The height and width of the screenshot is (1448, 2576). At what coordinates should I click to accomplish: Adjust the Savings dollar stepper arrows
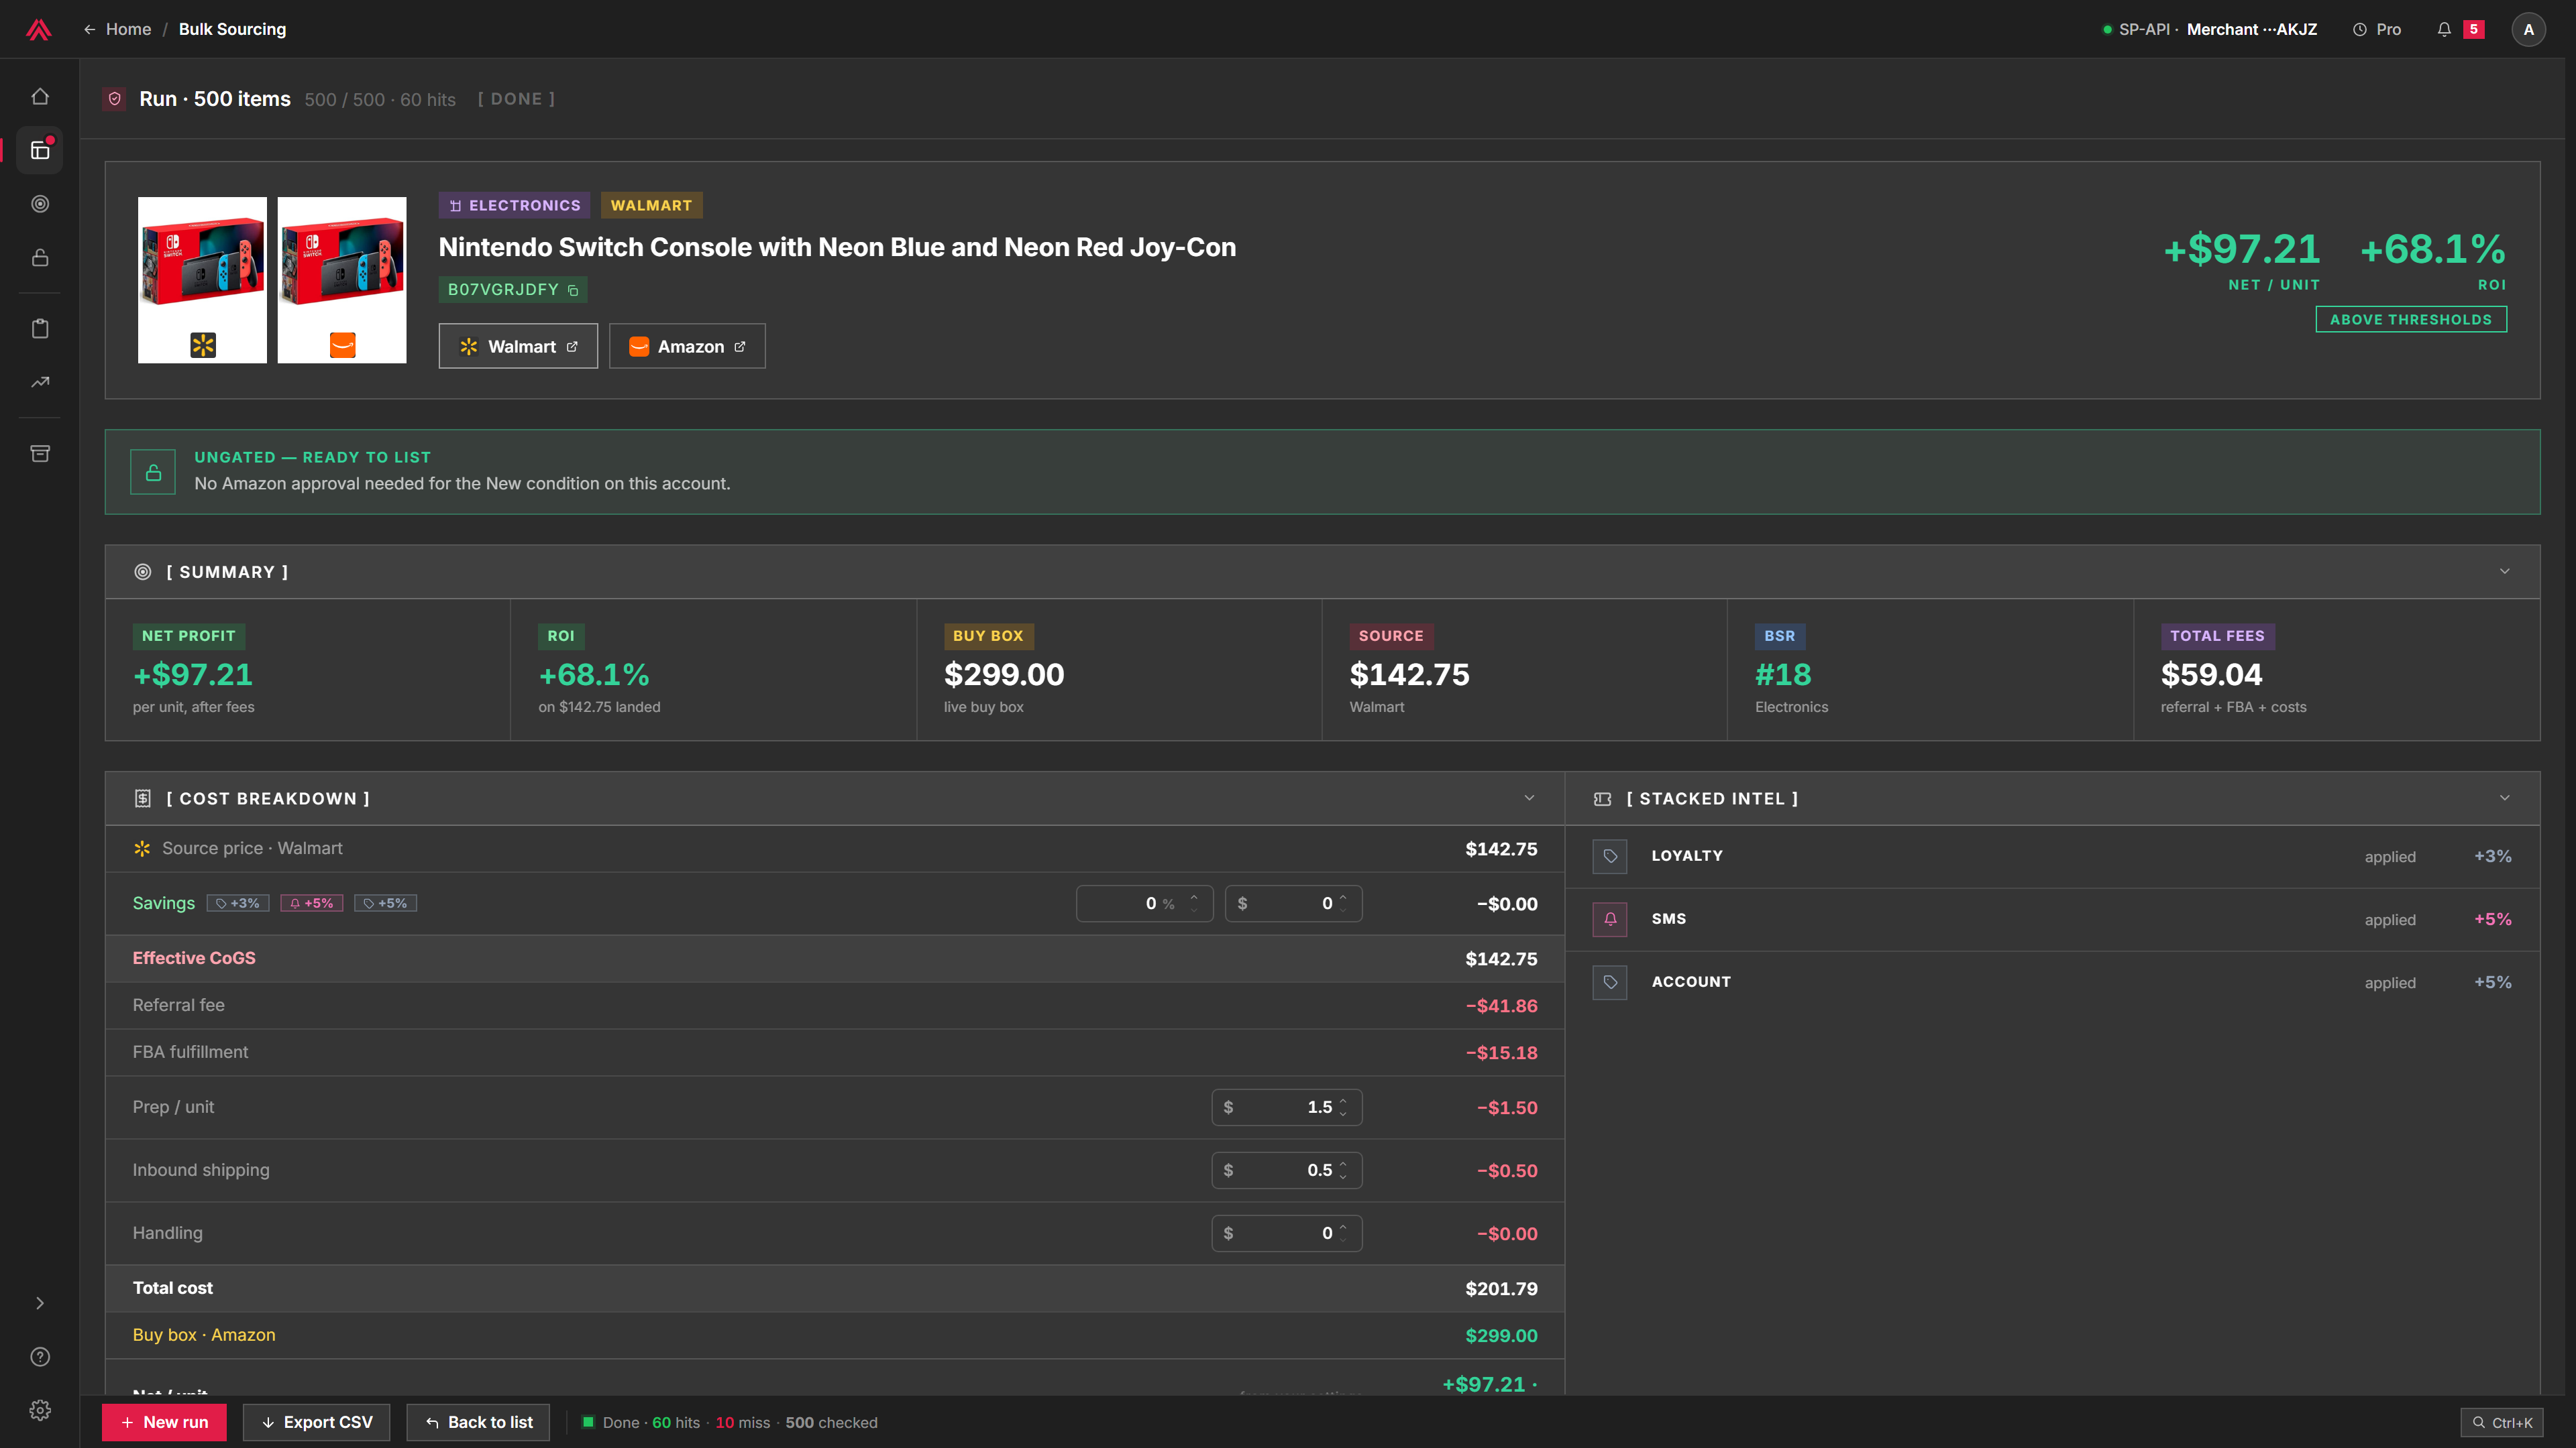tap(1343, 904)
